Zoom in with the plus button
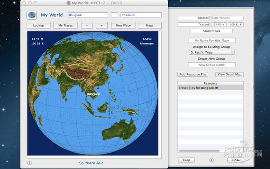 pyautogui.click(x=101, y=25)
